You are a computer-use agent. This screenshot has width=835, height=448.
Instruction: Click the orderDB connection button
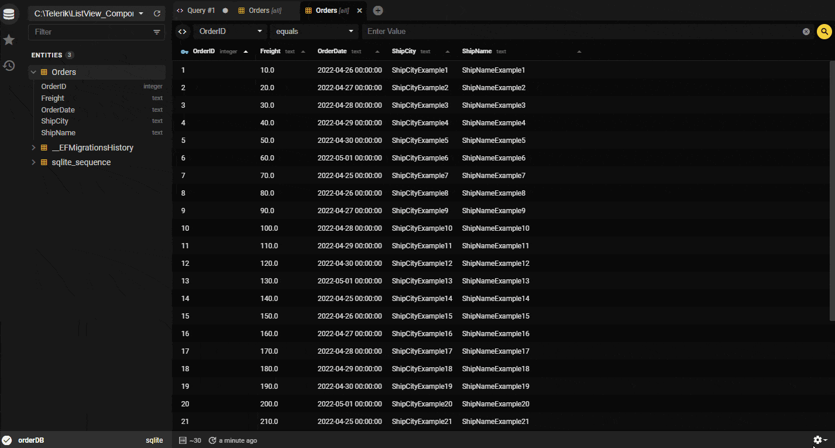pos(31,440)
